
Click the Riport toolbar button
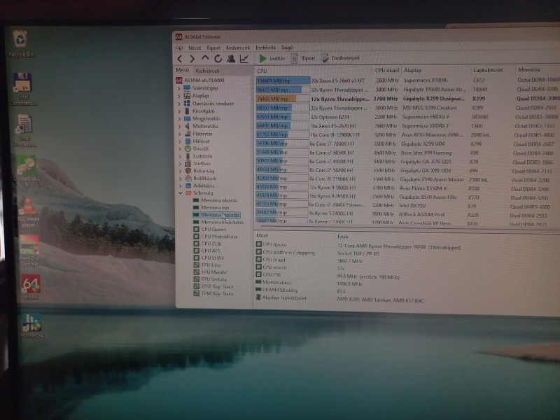[303, 58]
